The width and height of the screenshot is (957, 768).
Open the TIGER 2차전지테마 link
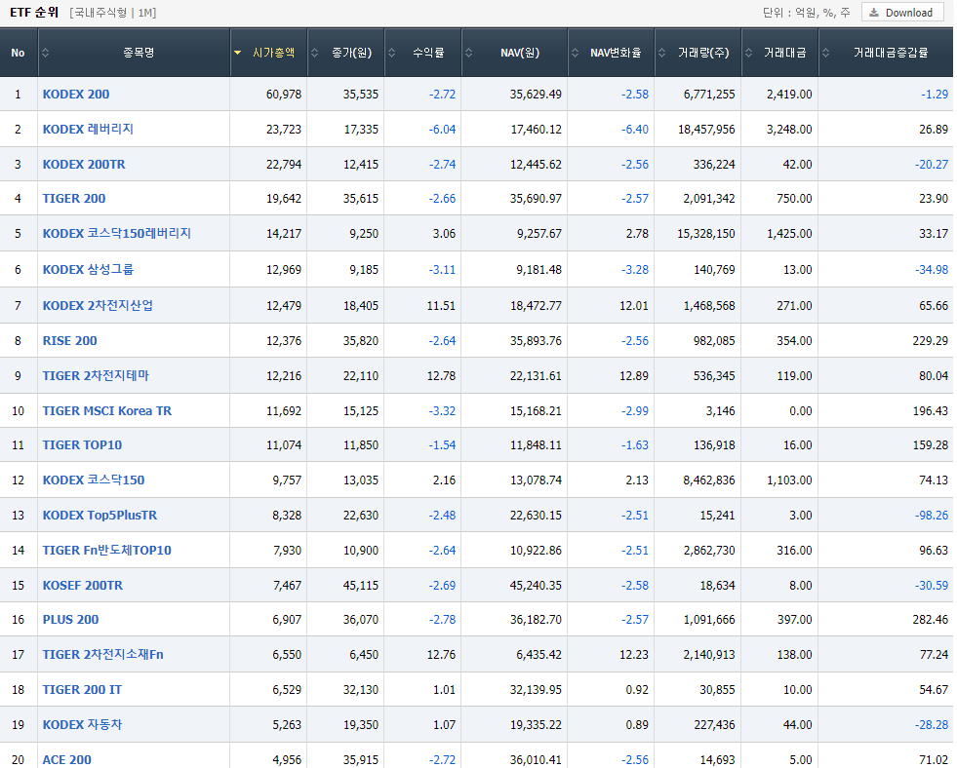[x=96, y=376]
